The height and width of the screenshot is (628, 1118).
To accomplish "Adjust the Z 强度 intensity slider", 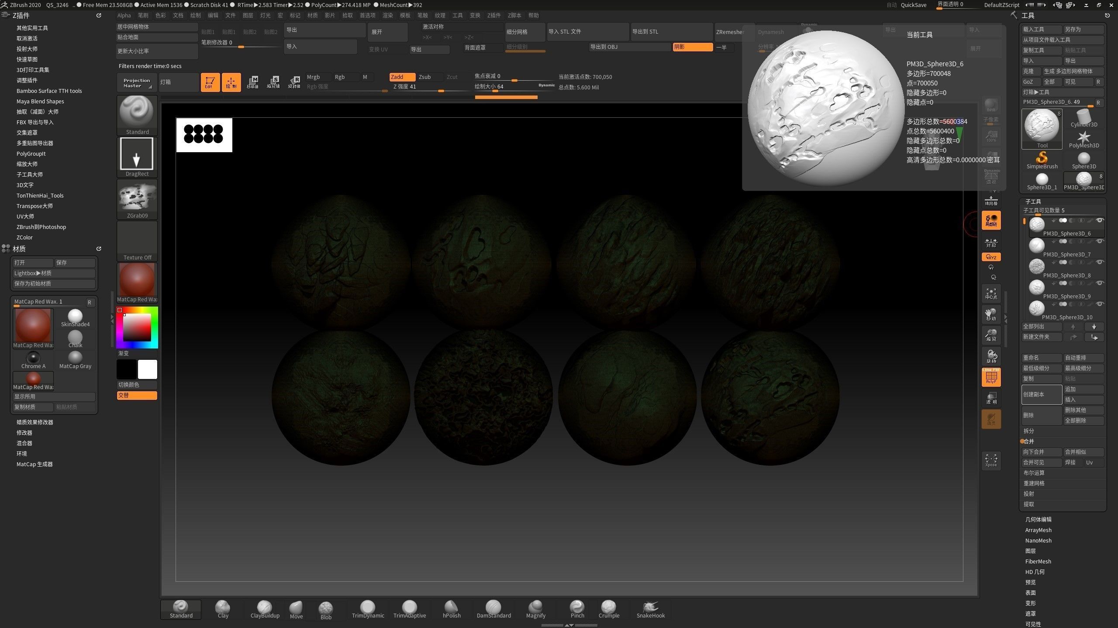I will coord(430,87).
